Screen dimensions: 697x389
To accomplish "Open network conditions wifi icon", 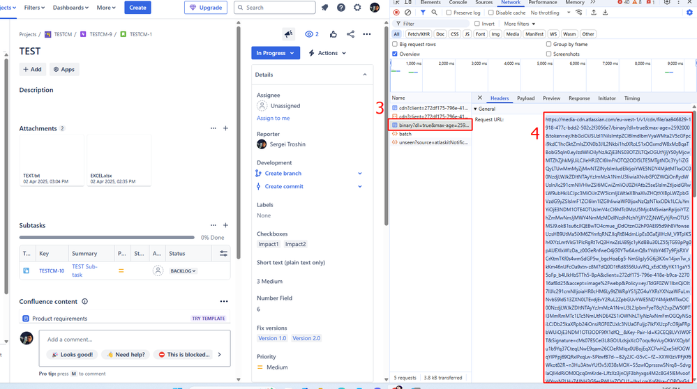I will [x=579, y=13].
